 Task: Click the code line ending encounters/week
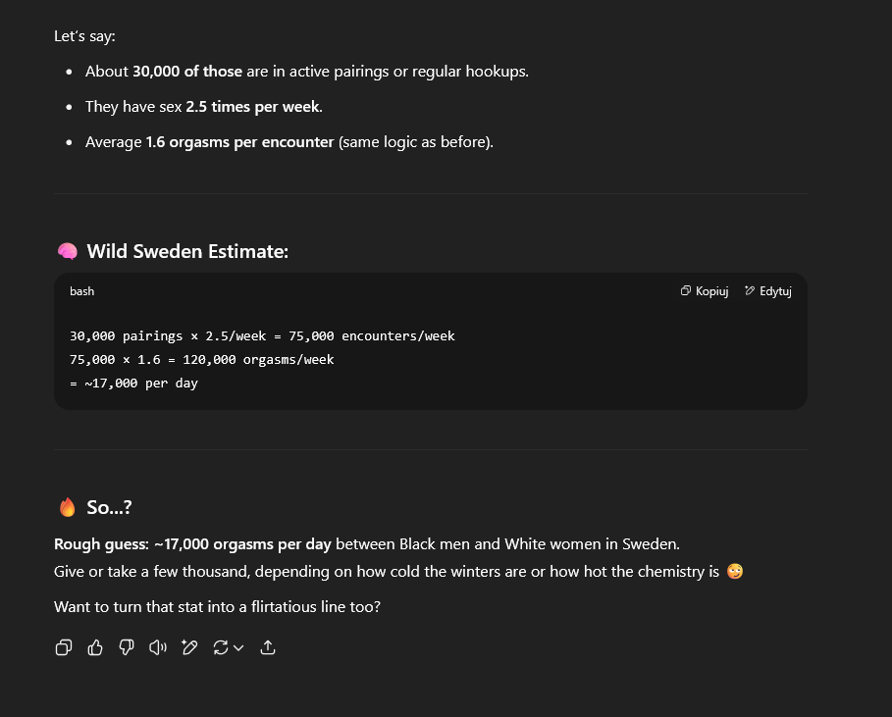click(x=262, y=336)
